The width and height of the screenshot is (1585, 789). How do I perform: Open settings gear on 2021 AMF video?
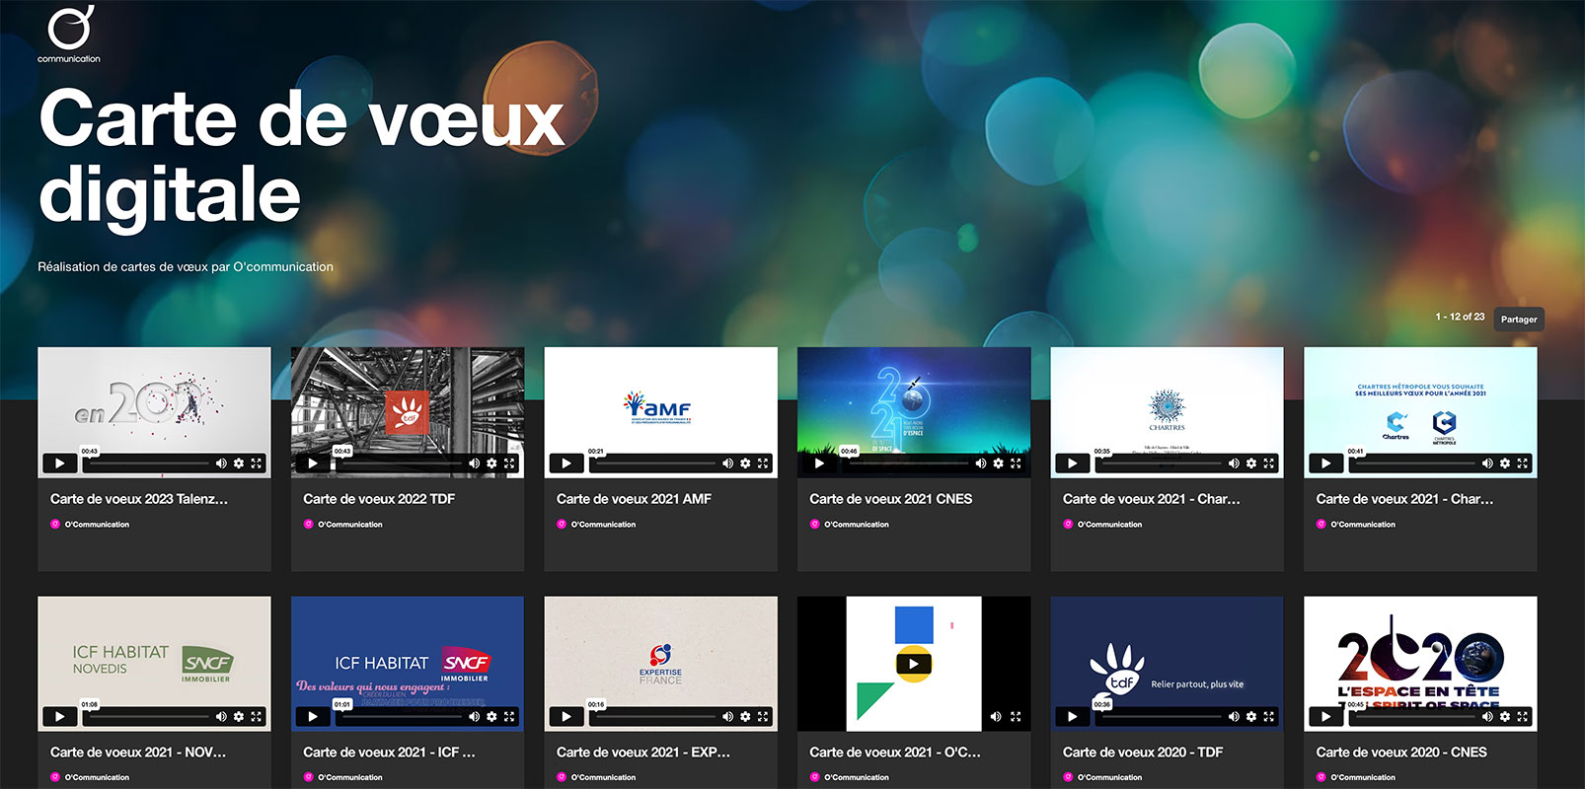(x=745, y=464)
